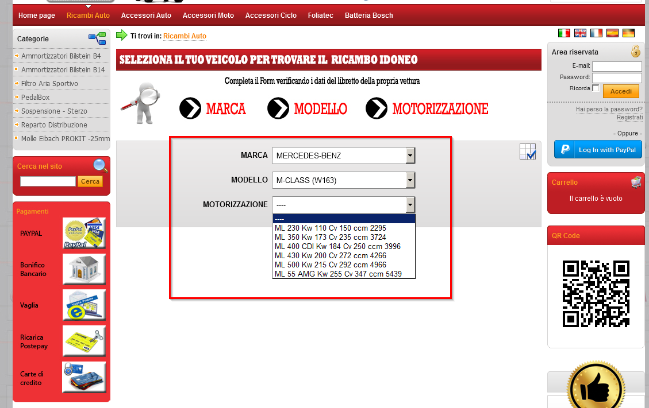Open the MARCA dropdown showing MERCEDES-BENZ
Image resolution: width=649 pixels, height=408 pixels.
click(x=344, y=156)
